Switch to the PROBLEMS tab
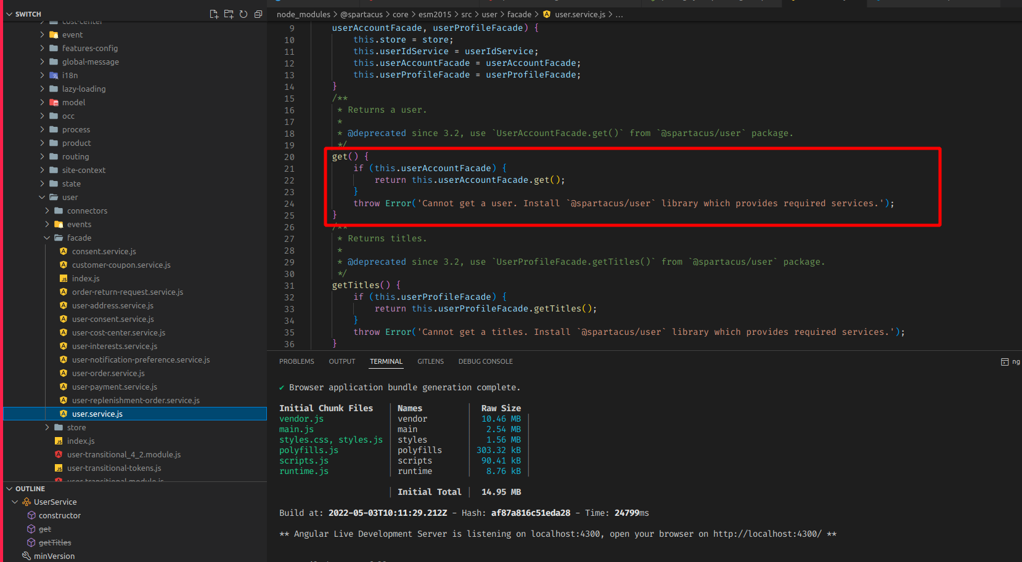The width and height of the screenshot is (1022, 562). 296,362
